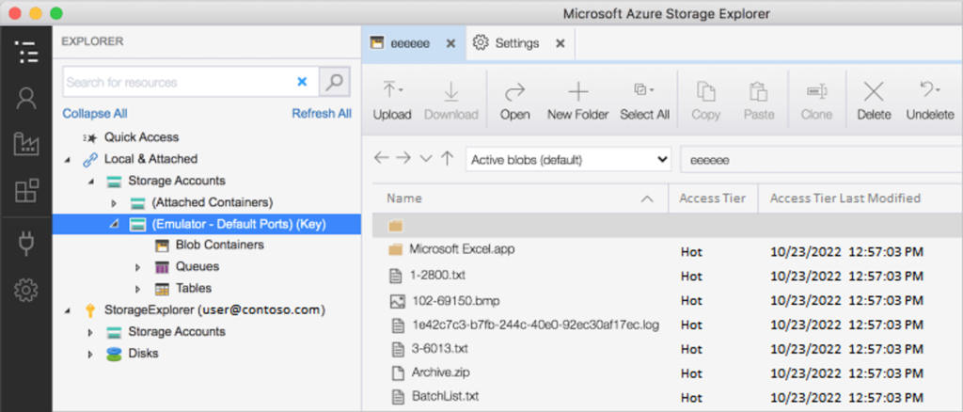Viewport: 963px width, 412px height.
Task: Select the Disks tree item
Action: 143,354
